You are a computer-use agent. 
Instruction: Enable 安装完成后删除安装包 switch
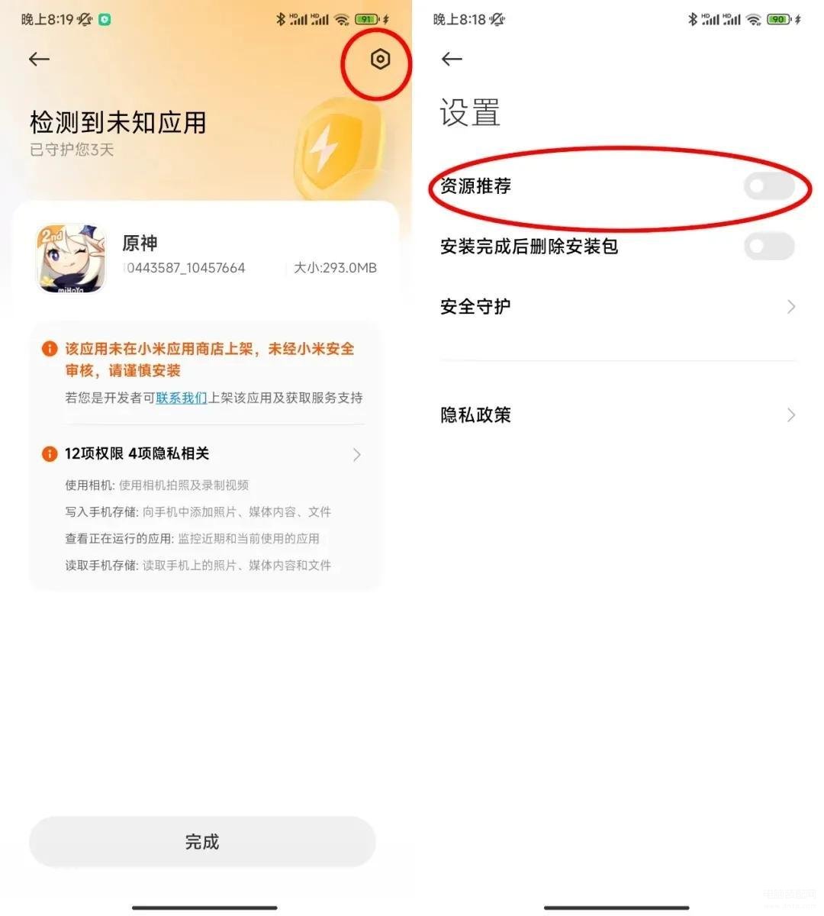769,247
